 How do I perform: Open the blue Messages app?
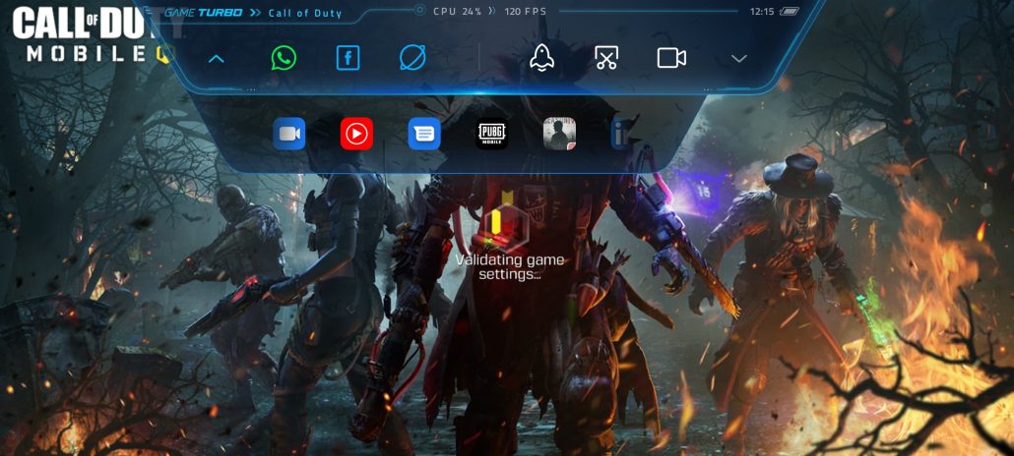[424, 134]
